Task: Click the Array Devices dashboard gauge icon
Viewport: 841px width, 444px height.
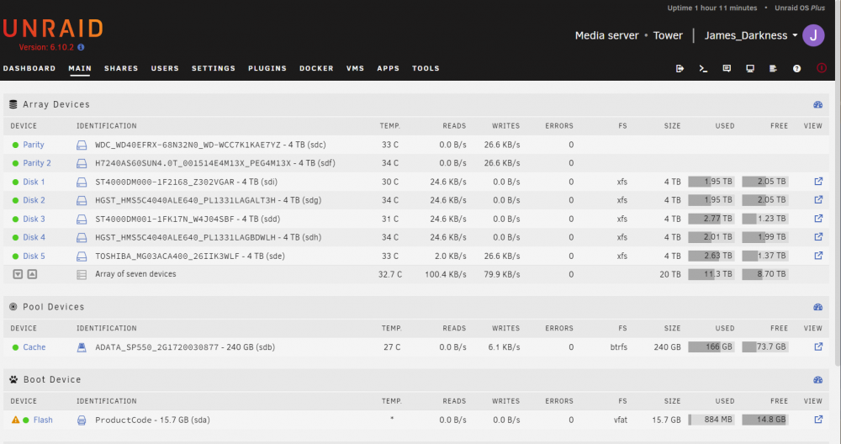Action: point(817,104)
